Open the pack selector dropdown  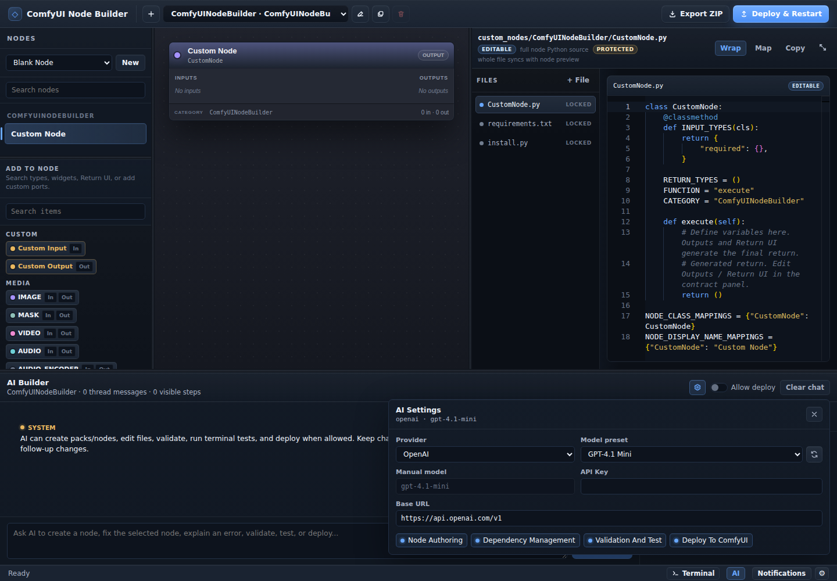pyautogui.click(x=256, y=14)
